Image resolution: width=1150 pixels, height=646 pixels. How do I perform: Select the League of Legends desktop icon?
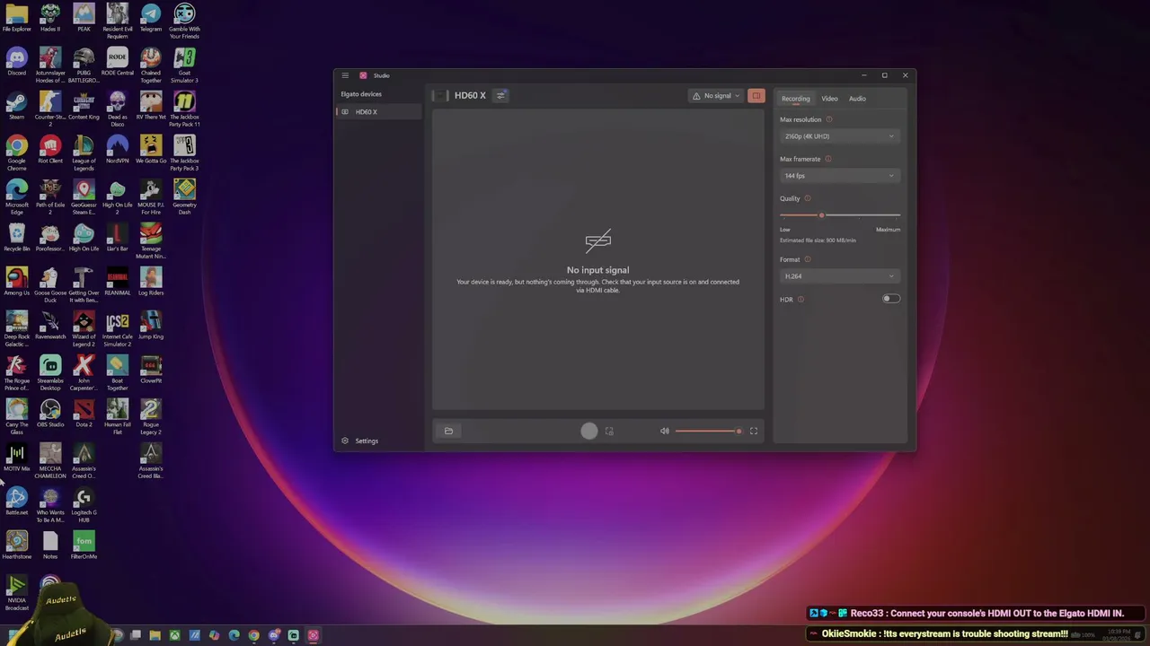pos(84,153)
